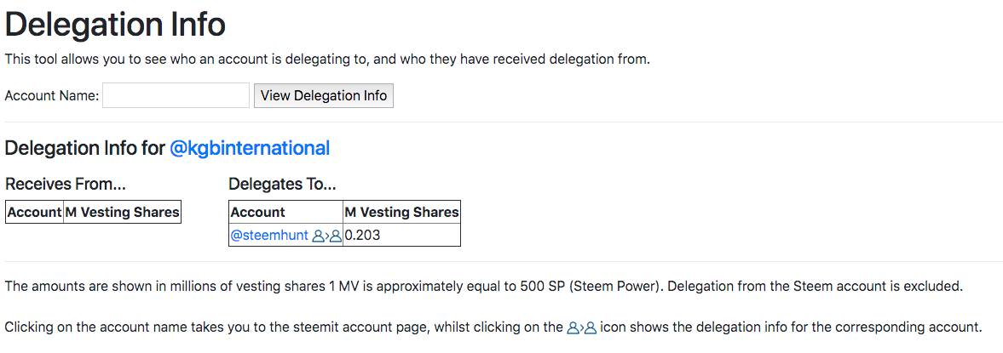
Task: Click the vesting shares amounts explanation paragraph
Action: 483,286
